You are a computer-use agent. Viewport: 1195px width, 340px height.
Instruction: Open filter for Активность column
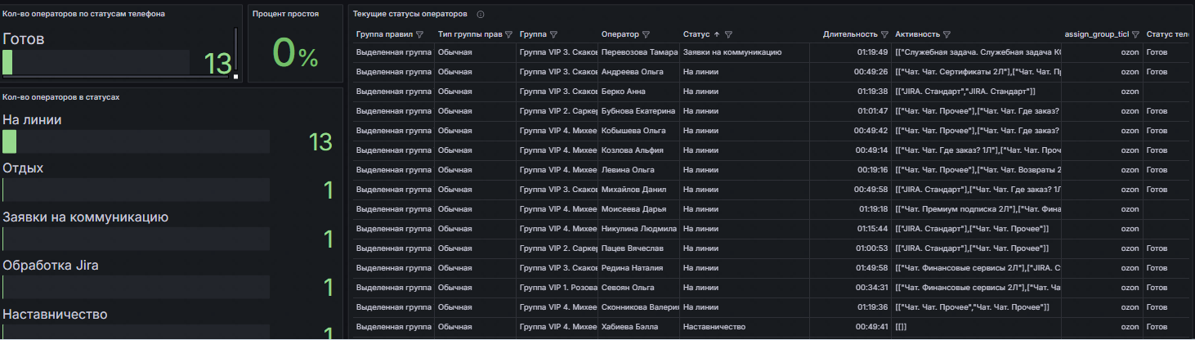pos(947,35)
